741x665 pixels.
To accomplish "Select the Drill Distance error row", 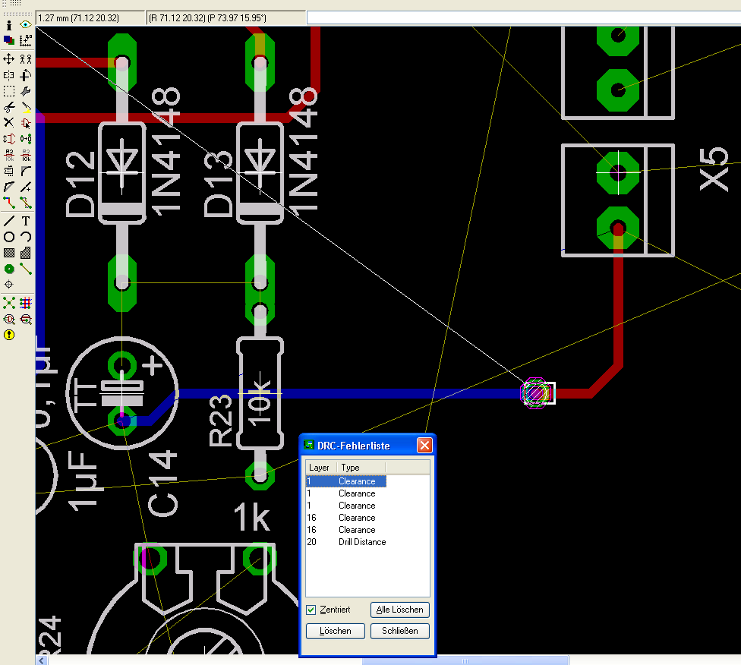I will click(346, 542).
